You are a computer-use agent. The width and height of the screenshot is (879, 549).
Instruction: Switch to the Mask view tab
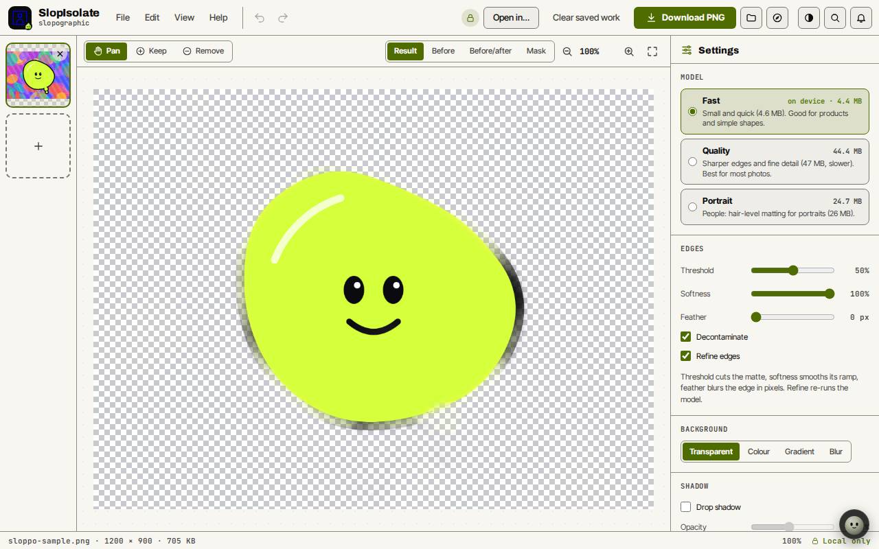(x=536, y=51)
